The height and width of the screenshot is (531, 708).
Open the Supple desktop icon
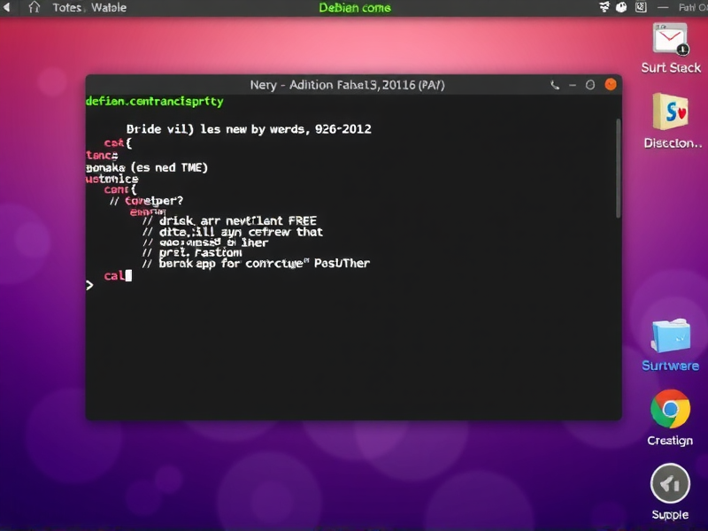670,484
